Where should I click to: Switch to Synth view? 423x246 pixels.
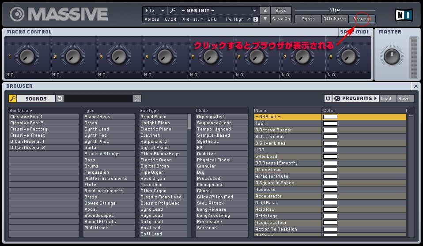(x=308, y=19)
